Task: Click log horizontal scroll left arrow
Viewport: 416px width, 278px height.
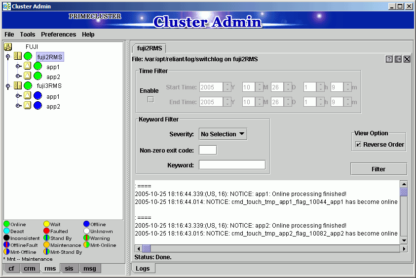Action: click(x=139, y=249)
